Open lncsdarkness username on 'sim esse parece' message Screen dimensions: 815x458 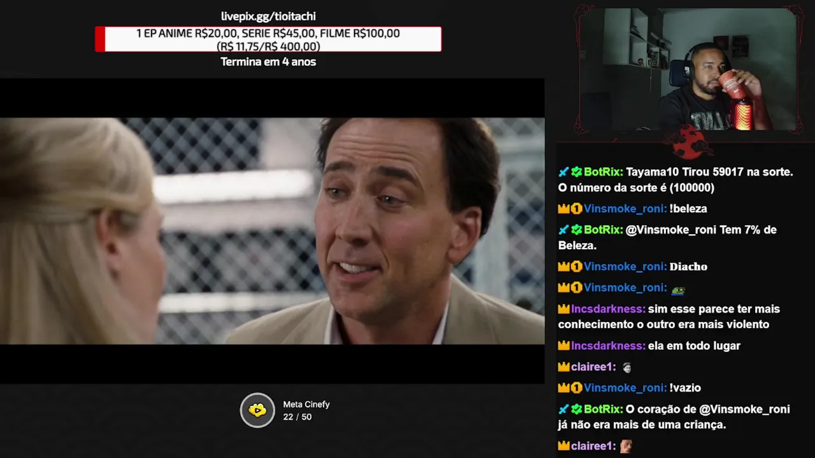pos(608,309)
